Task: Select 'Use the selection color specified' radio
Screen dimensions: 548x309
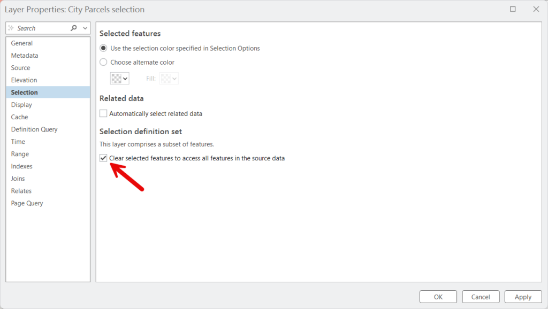Action: pyautogui.click(x=103, y=48)
